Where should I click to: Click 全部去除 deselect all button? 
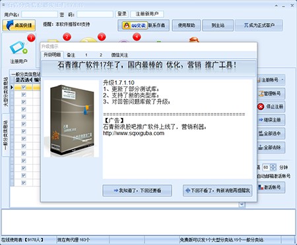[271, 148]
